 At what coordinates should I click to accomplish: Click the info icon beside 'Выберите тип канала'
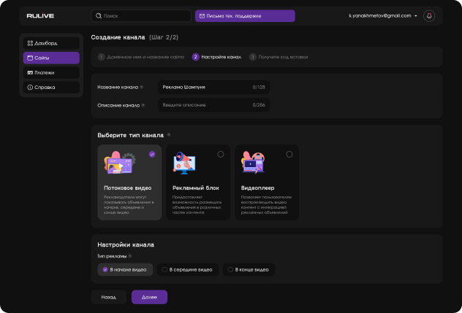pyautogui.click(x=169, y=135)
